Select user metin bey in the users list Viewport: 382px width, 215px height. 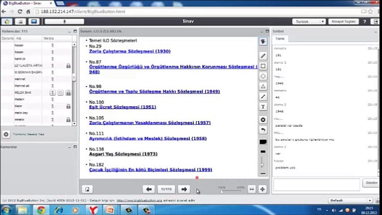point(36,113)
